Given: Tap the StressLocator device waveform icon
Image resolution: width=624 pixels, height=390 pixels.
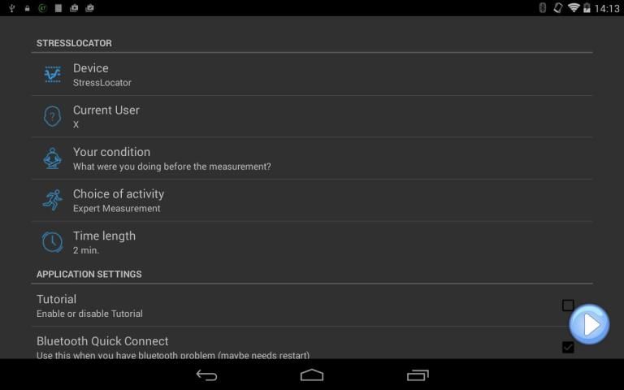Looking at the screenshot, I should point(53,75).
